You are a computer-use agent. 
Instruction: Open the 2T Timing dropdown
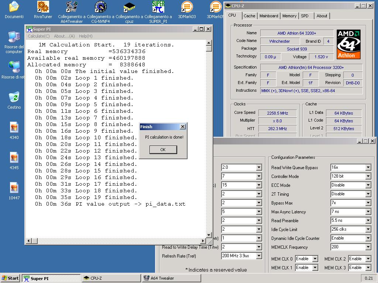click(368, 194)
